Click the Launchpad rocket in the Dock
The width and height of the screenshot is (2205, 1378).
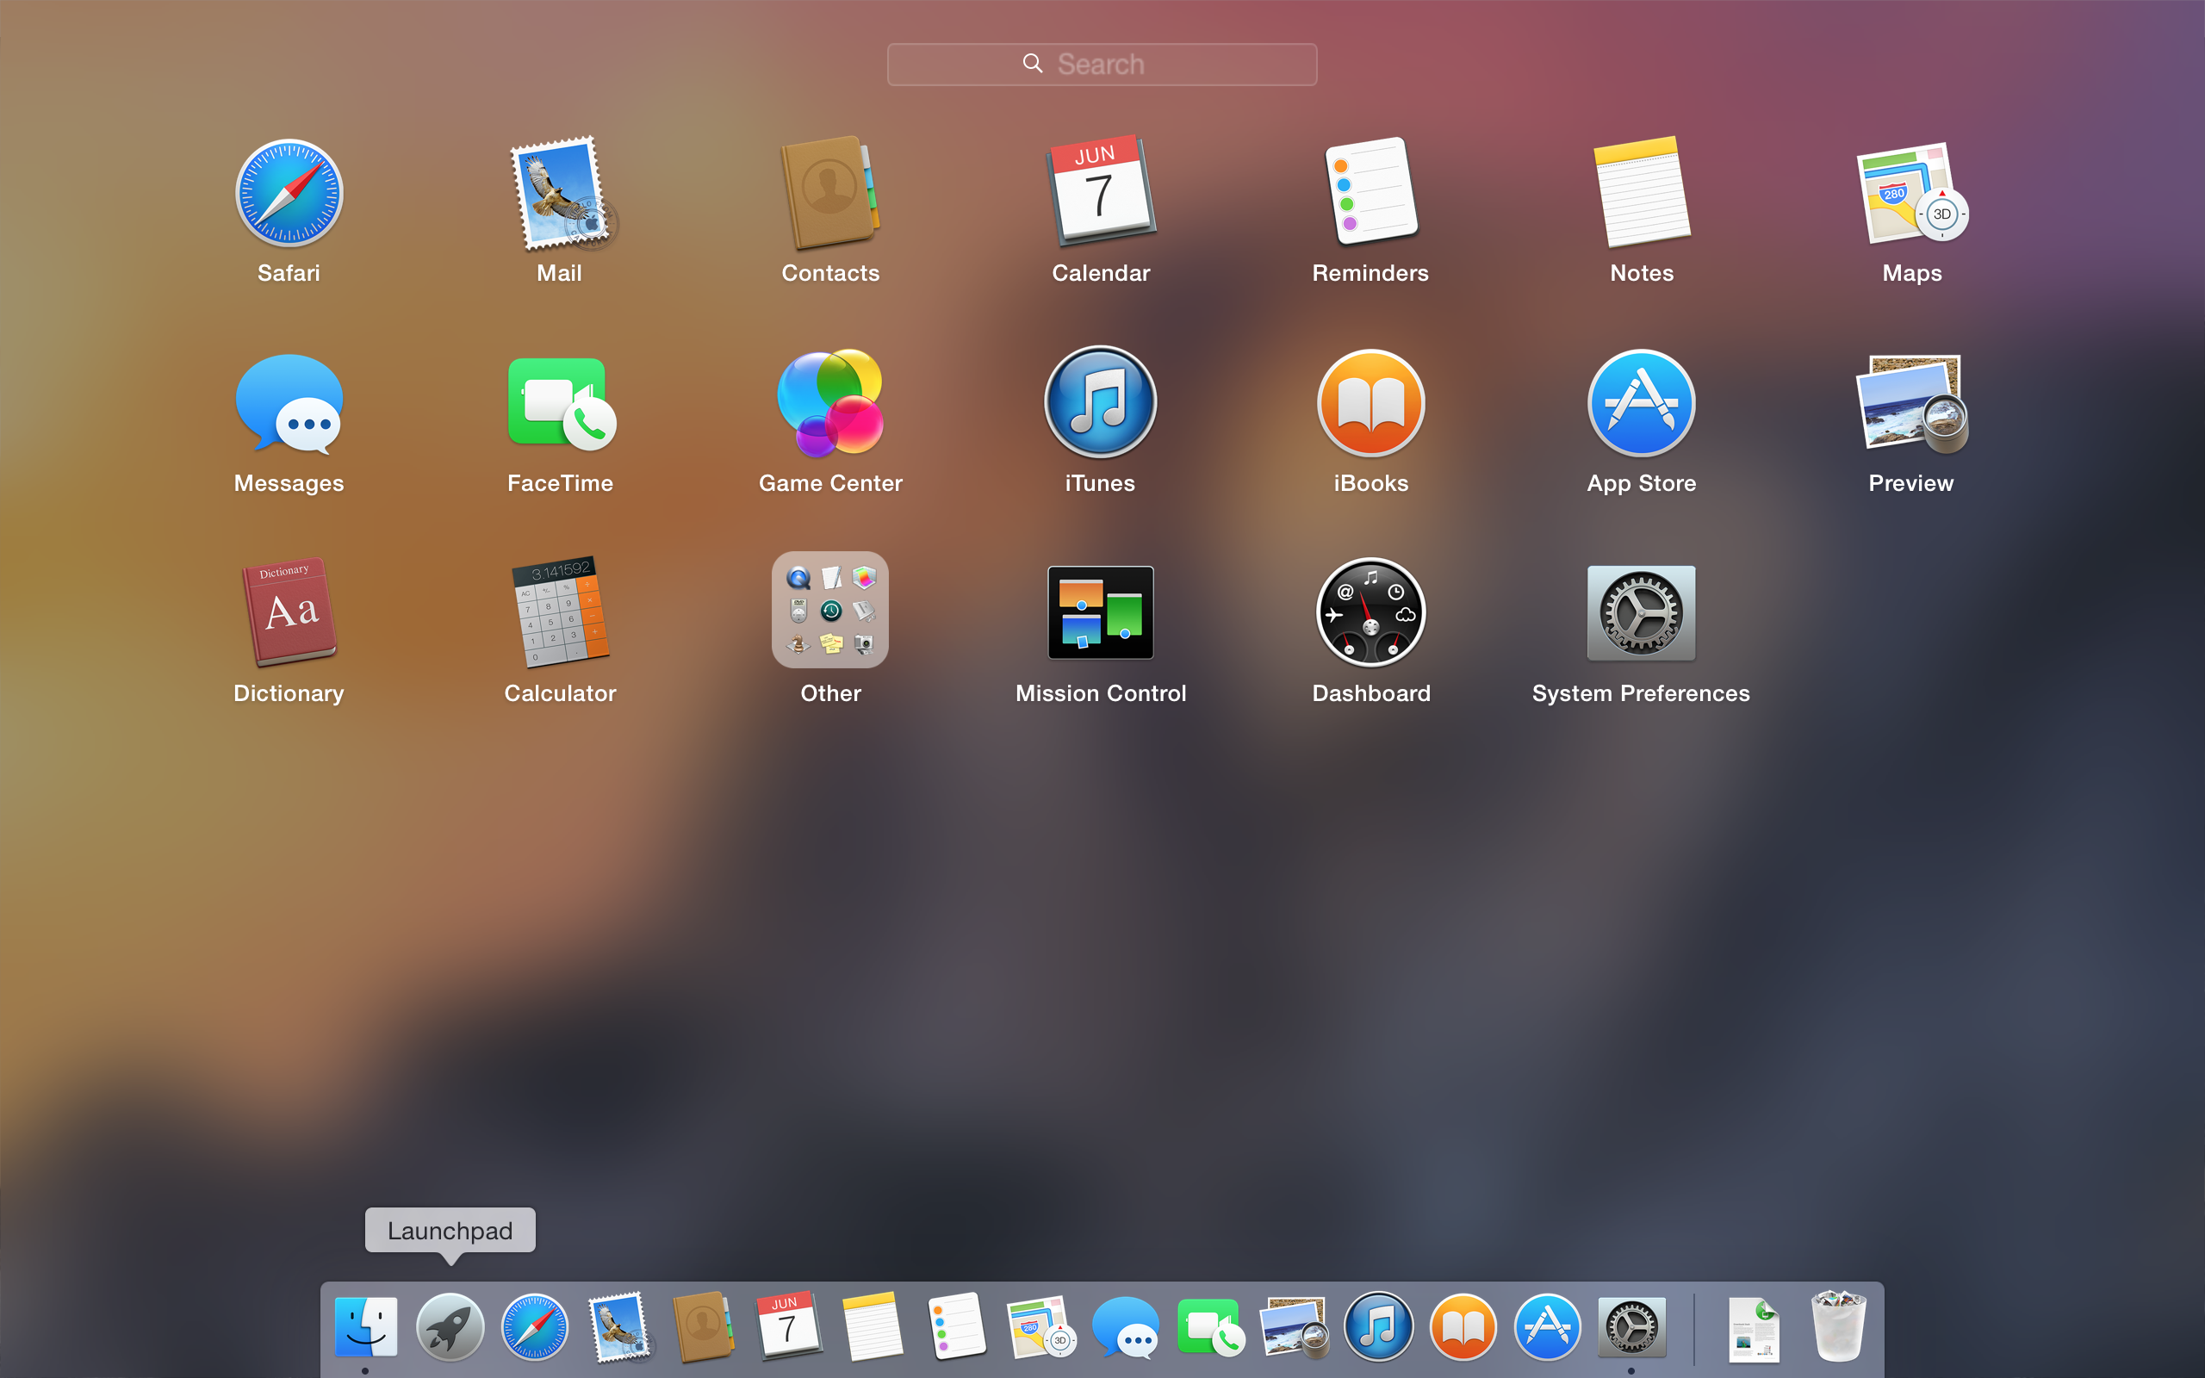click(x=450, y=1326)
